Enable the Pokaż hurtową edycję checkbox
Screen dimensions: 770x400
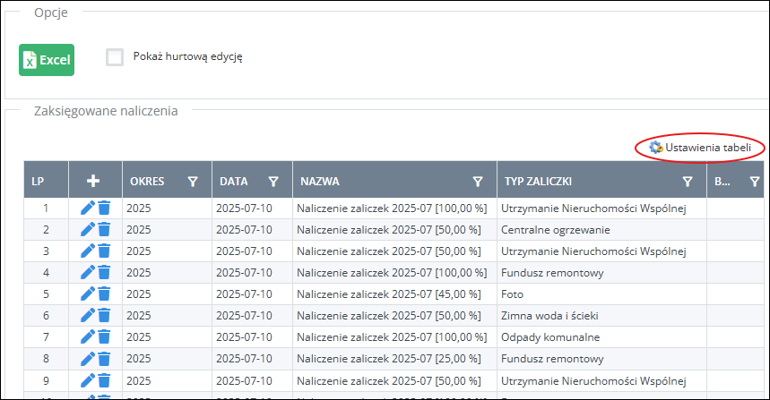[115, 57]
